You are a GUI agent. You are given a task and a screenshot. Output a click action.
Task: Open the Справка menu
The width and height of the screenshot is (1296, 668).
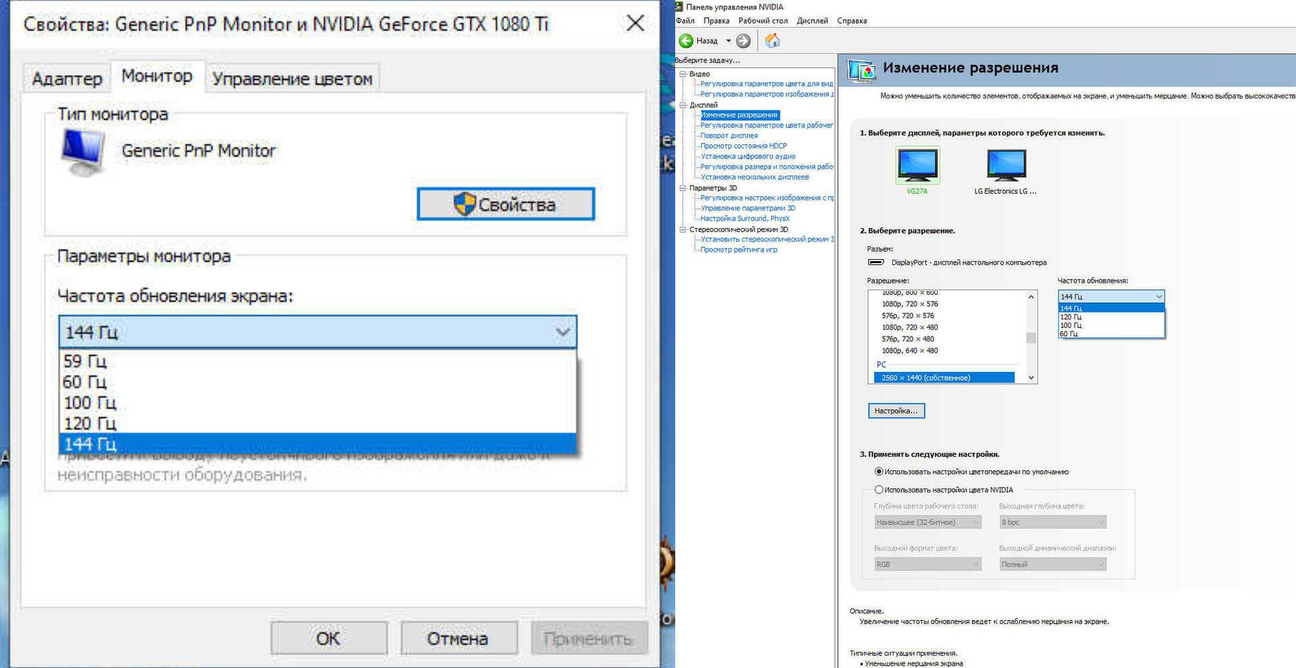[x=852, y=21]
